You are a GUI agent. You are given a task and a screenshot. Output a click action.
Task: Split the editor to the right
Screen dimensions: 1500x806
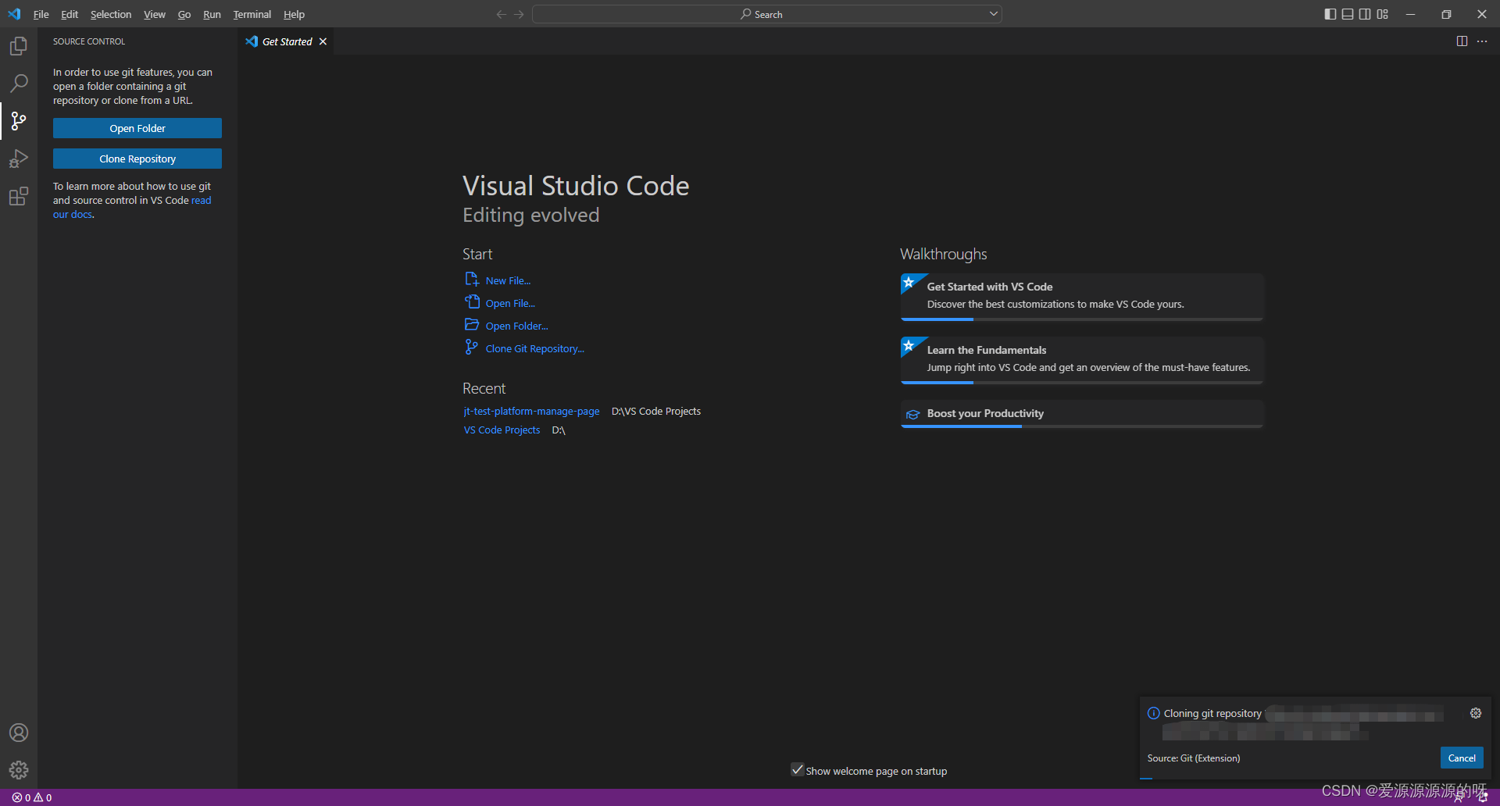1462,41
